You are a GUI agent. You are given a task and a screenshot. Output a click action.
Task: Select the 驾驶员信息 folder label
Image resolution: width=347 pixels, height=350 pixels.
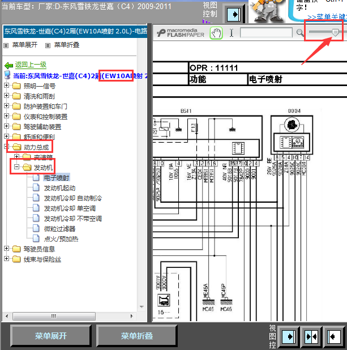[39, 249]
